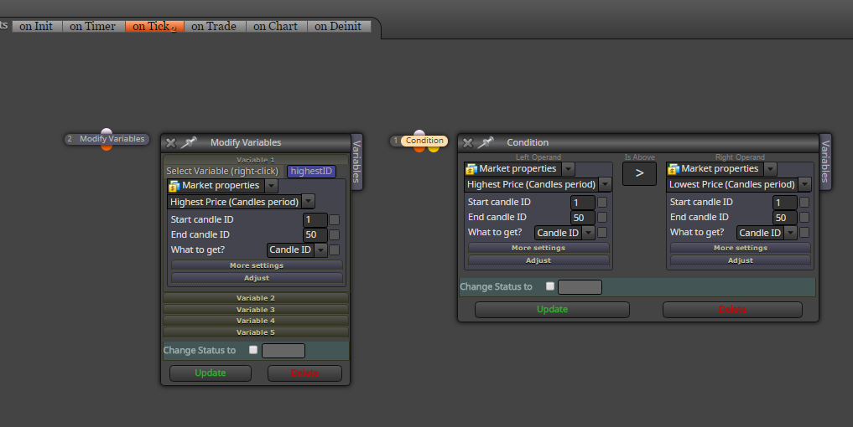Screen dimensions: 853x427
Task: Open Right Operand Lowest Price dropdown
Action: pos(804,185)
